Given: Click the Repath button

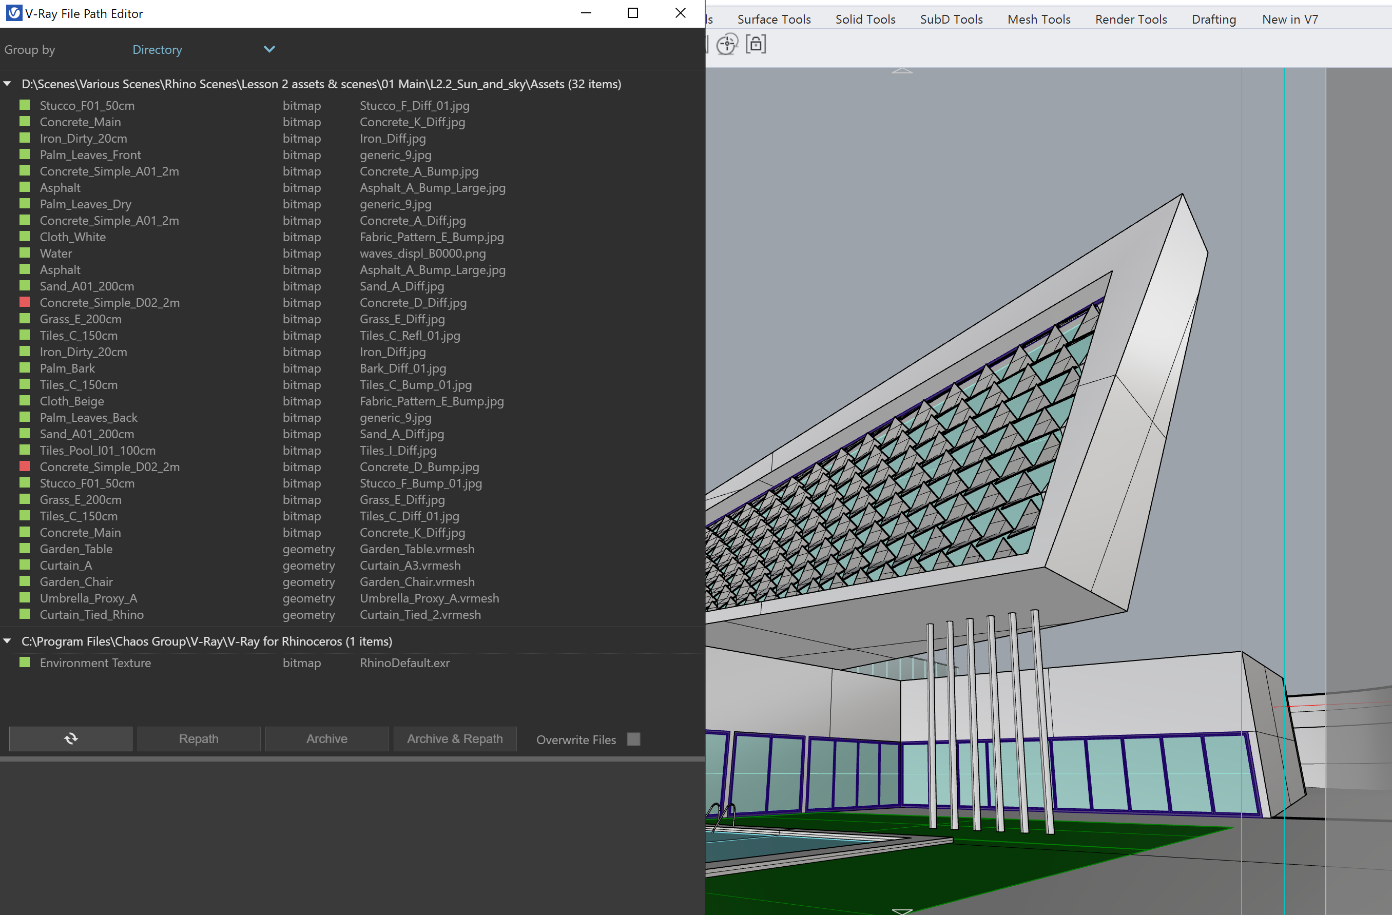Looking at the screenshot, I should pos(199,738).
